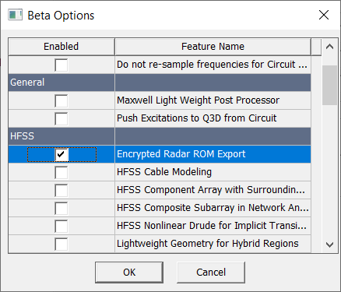The height and width of the screenshot is (292, 341).
Task: Select 'Maxwell Light Weight Post Processor' text
Action: (198, 100)
